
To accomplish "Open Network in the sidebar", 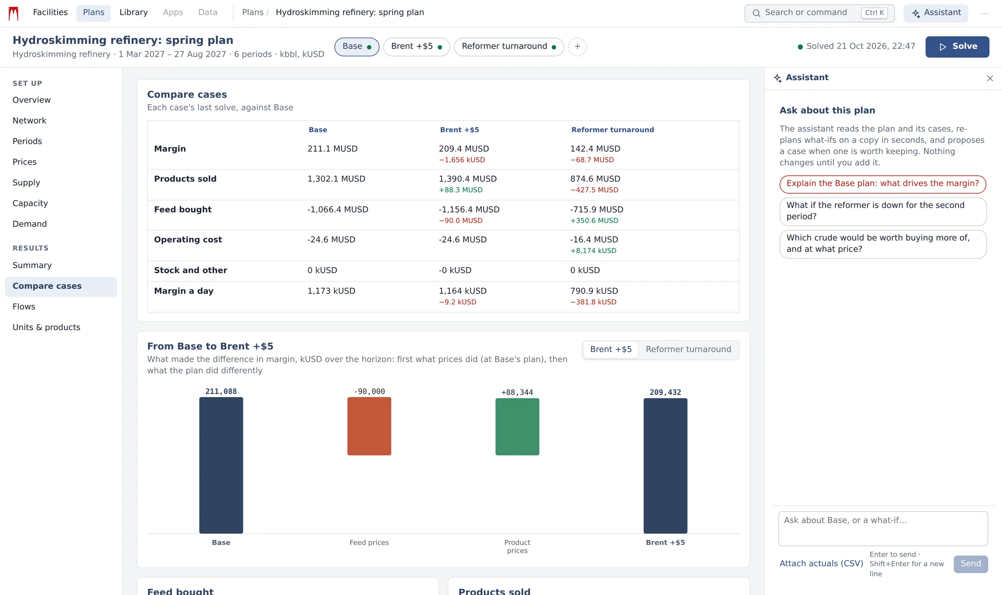I will click(x=61, y=121).
